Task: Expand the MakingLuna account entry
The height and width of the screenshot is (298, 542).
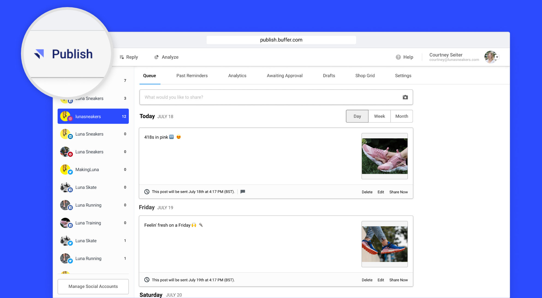Action: click(x=93, y=169)
